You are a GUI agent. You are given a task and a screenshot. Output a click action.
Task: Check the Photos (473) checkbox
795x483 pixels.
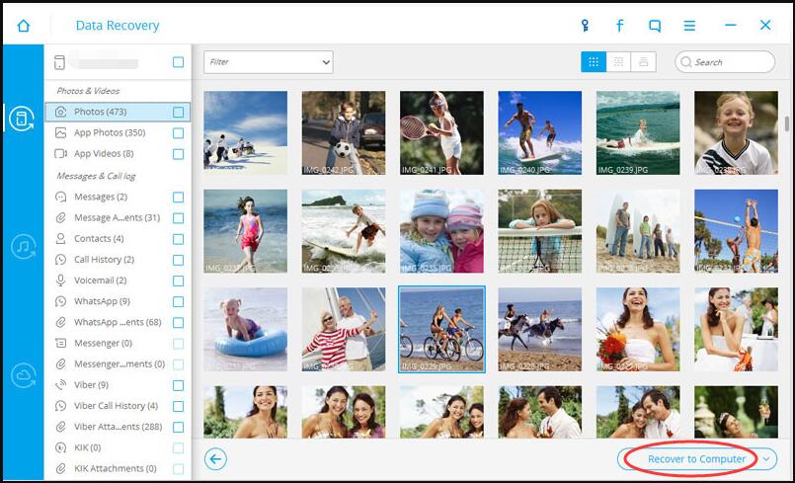pyautogui.click(x=178, y=113)
